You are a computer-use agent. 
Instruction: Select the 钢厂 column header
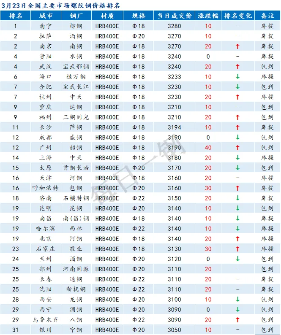click(76, 16)
